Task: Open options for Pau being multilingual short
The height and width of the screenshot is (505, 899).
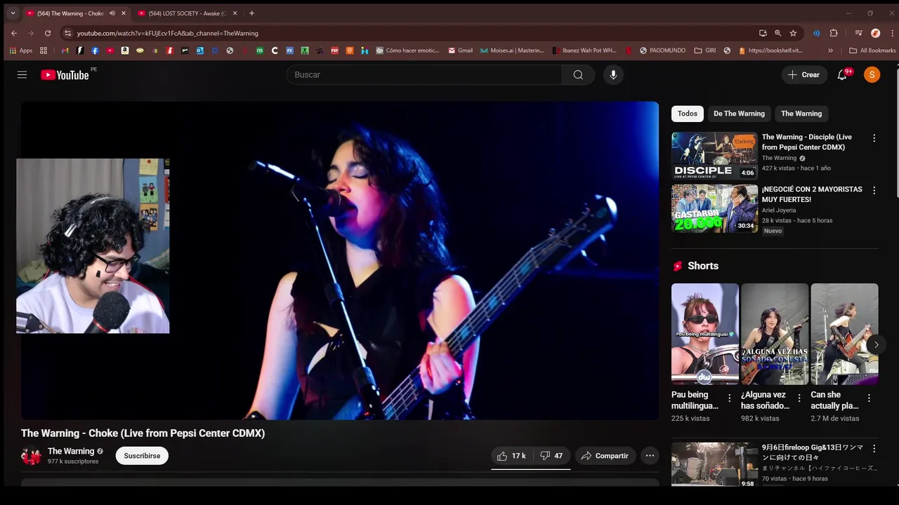Action: [x=729, y=398]
